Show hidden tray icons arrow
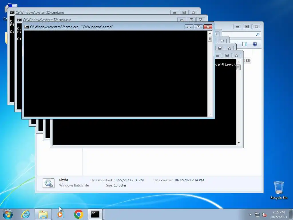 tap(250, 215)
